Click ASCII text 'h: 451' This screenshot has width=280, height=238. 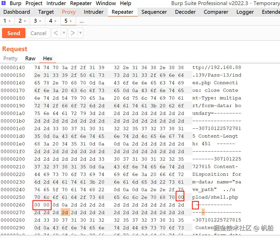pos(202,144)
